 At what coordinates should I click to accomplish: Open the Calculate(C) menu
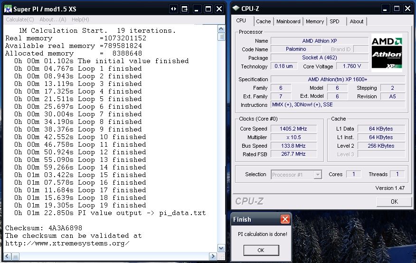[19, 19]
